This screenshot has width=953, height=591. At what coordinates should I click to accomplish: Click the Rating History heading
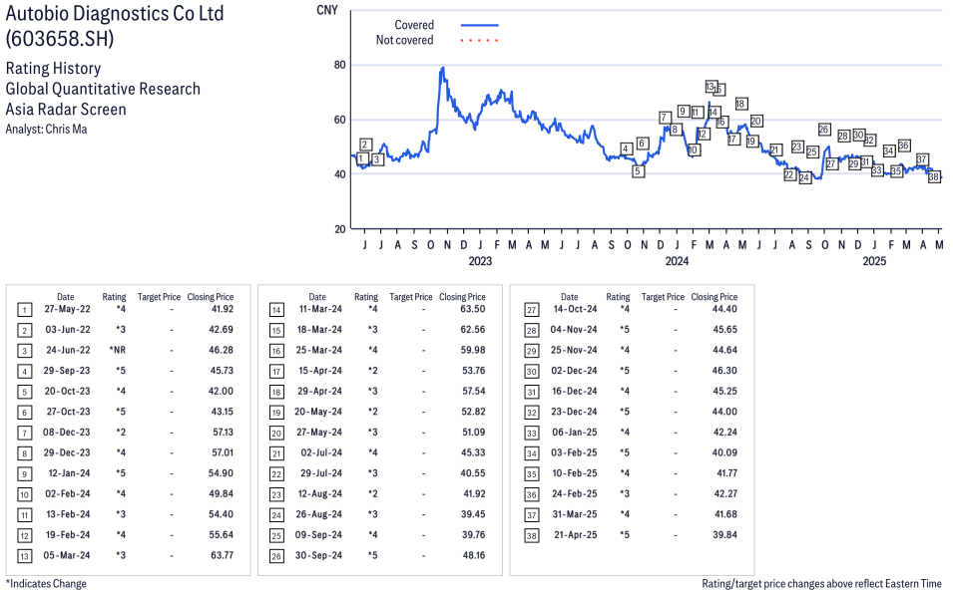click(x=54, y=68)
